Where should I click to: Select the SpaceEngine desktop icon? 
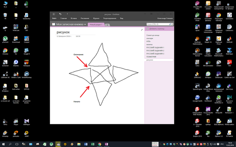tap(197, 87)
